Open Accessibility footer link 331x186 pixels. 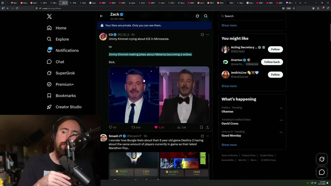(x=228, y=160)
